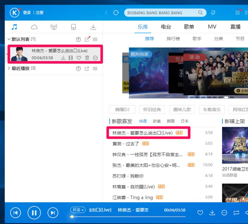Screen dimensions: 248x224
Task: Favorite current song in player bar
Action: [200, 213]
